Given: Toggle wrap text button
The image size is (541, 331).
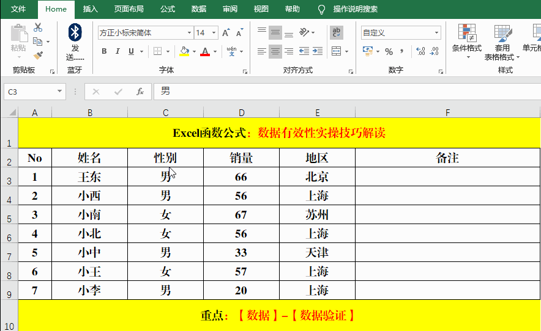Looking at the screenshot, I should (337, 32).
